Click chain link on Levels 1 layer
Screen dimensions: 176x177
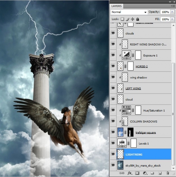pos(128,143)
